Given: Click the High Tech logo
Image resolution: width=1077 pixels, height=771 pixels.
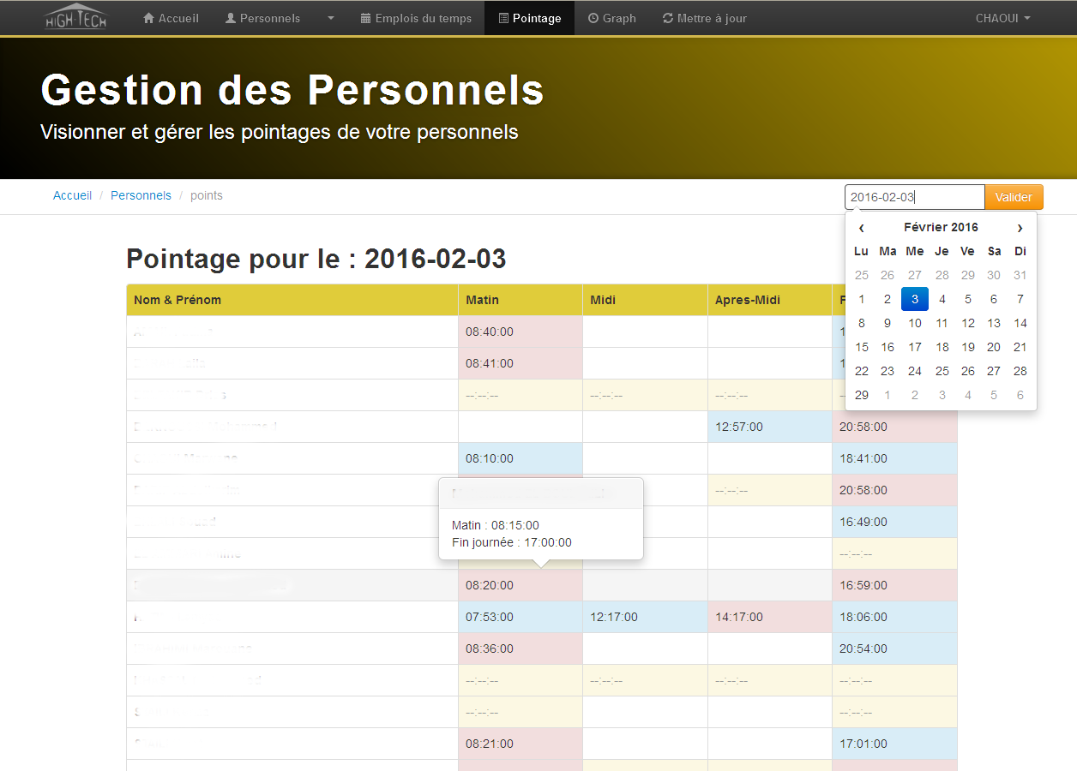Looking at the screenshot, I should point(75,18).
